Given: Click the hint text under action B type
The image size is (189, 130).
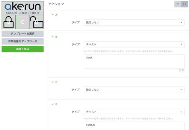Looking at the screenshot, I should pos(129,51).
